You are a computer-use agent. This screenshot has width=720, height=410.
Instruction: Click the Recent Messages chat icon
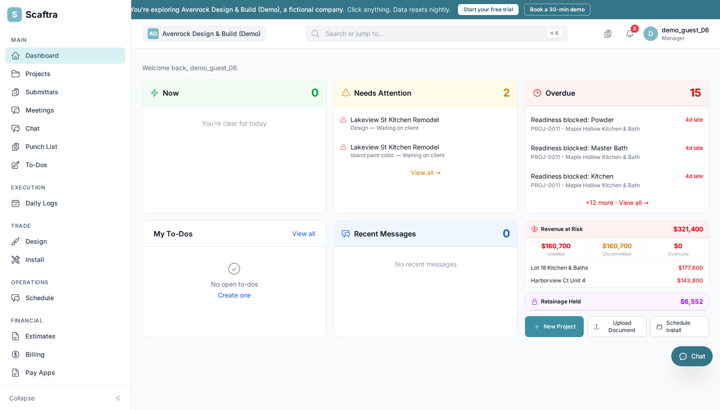coord(346,234)
